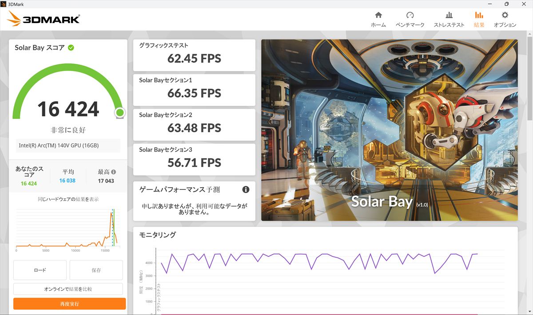
Task: Click the モニタリング heading
Action: tap(157, 235)
